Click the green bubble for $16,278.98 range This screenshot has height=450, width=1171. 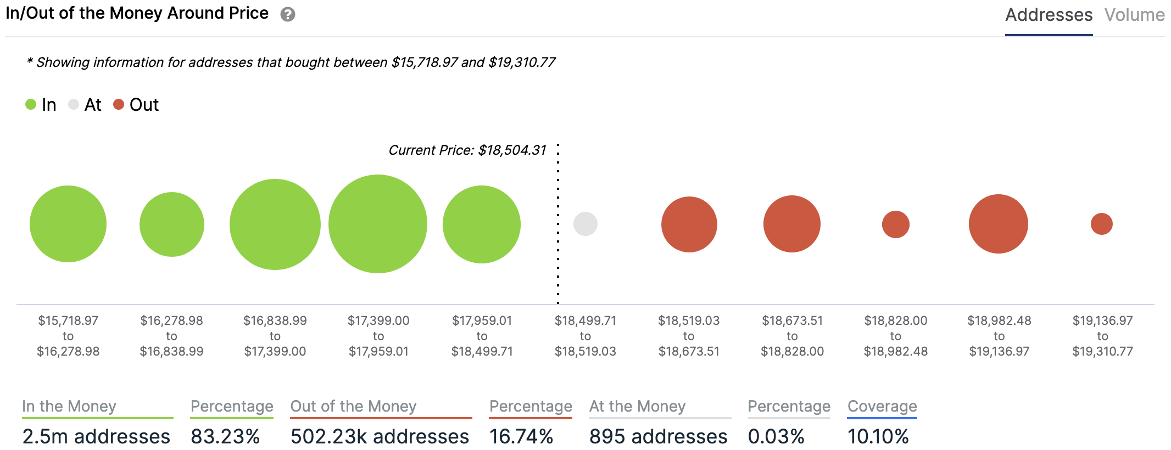coord(172,224)
